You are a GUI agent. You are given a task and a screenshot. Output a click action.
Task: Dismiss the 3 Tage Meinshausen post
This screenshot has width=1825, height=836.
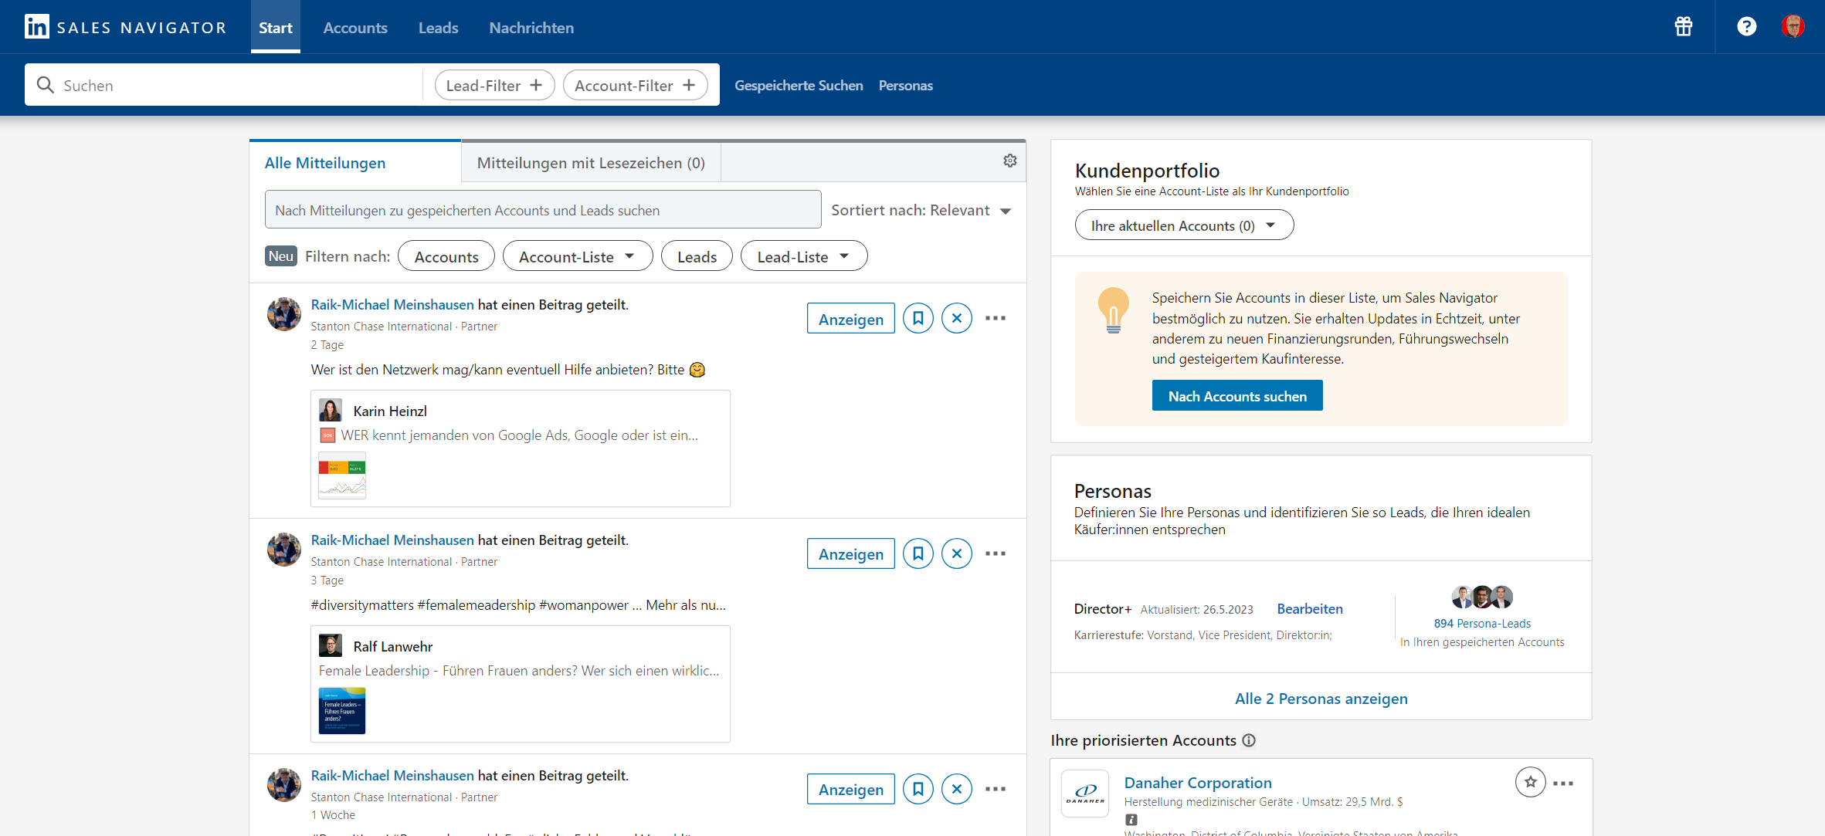(957, 553)
